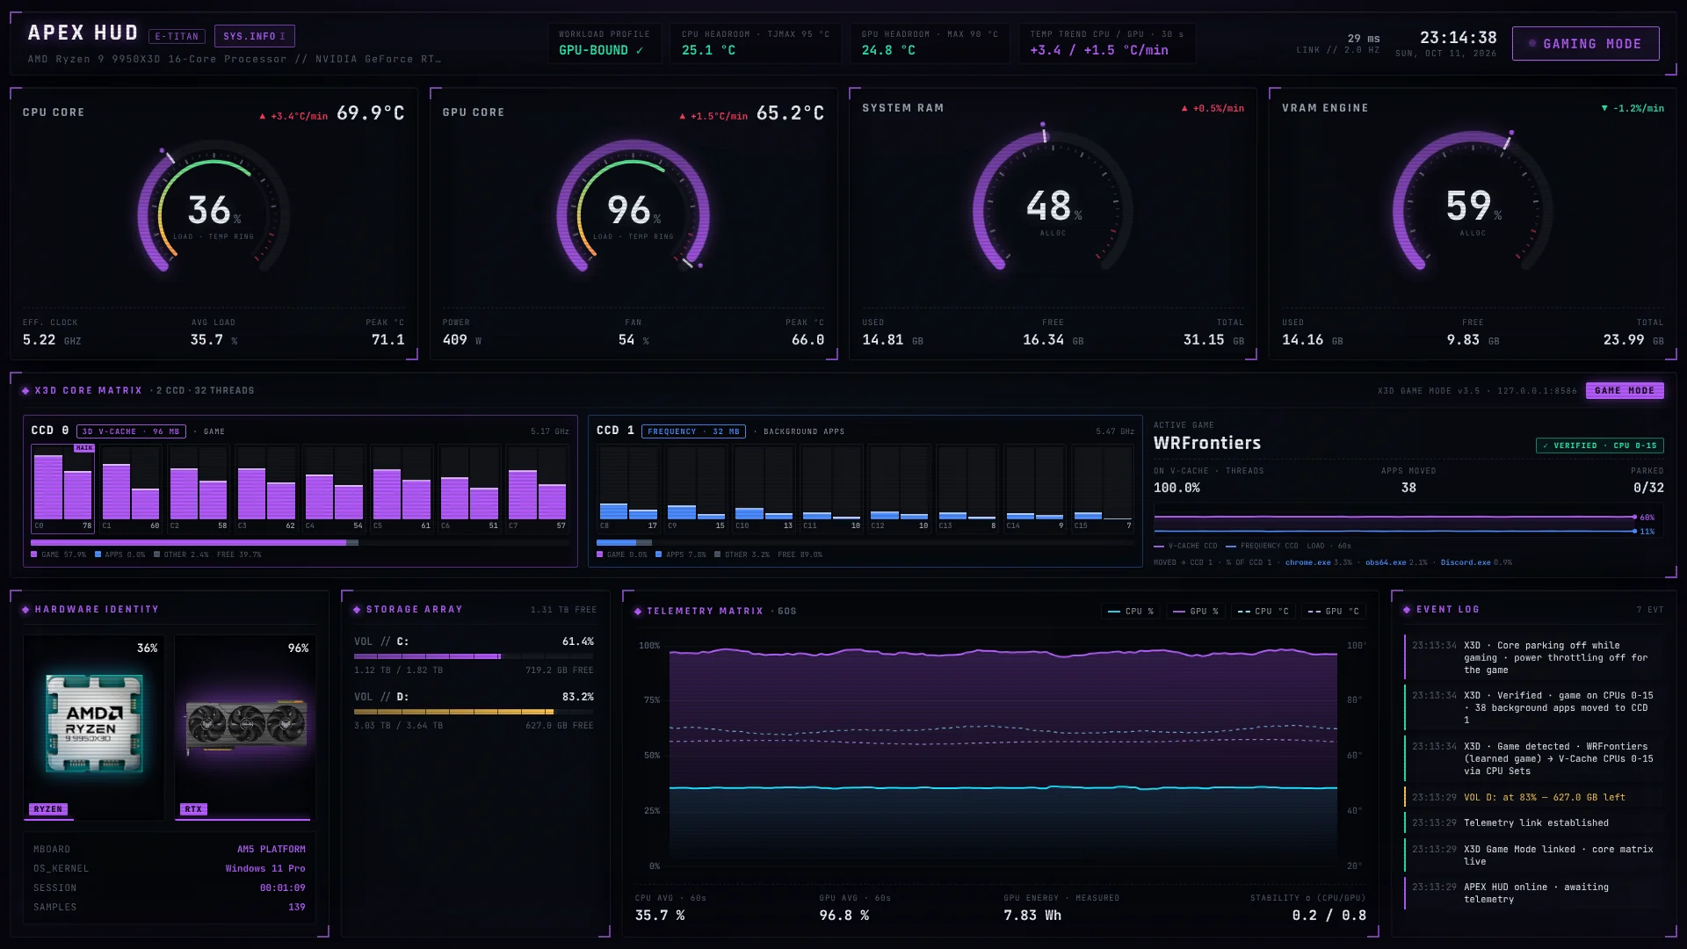Click the diamond icon beside Hardware Identity
Screen dimensions: 1687x949
(x=25, y=610)
